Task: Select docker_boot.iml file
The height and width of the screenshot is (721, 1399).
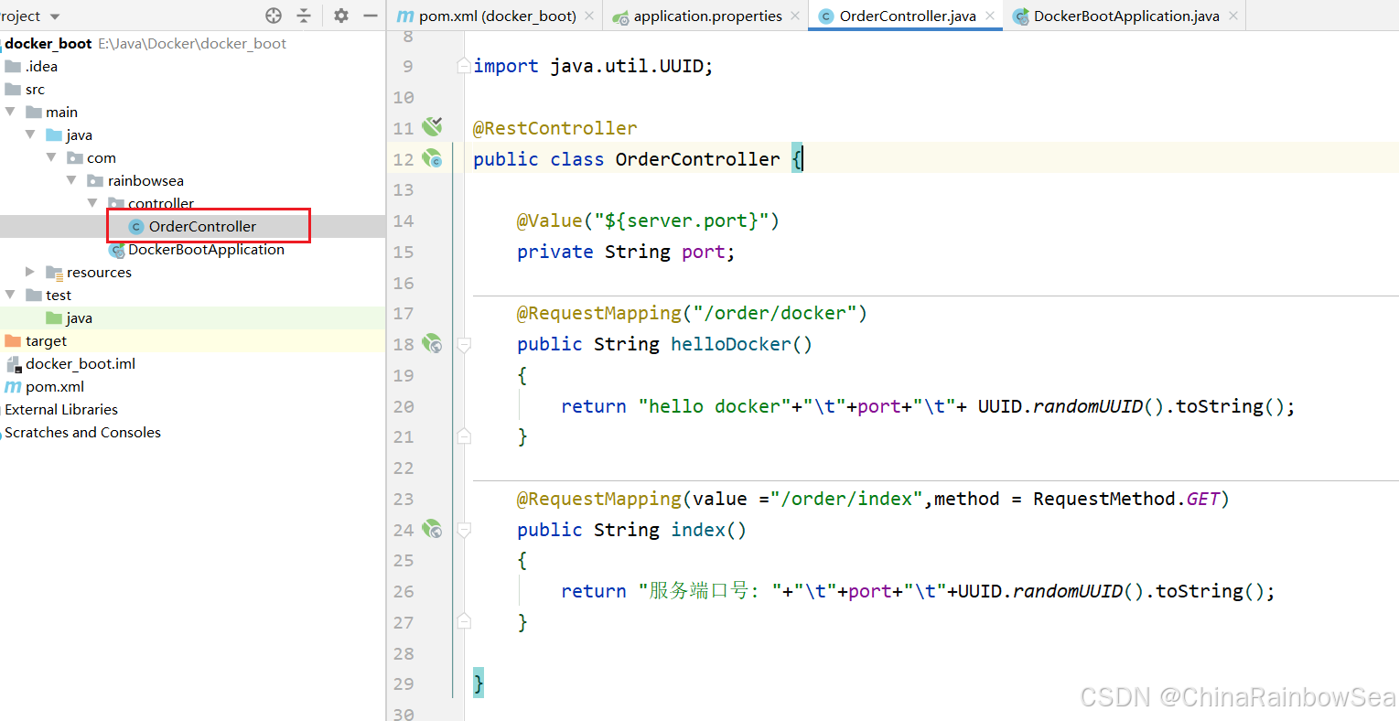Action: pos(81,363)
